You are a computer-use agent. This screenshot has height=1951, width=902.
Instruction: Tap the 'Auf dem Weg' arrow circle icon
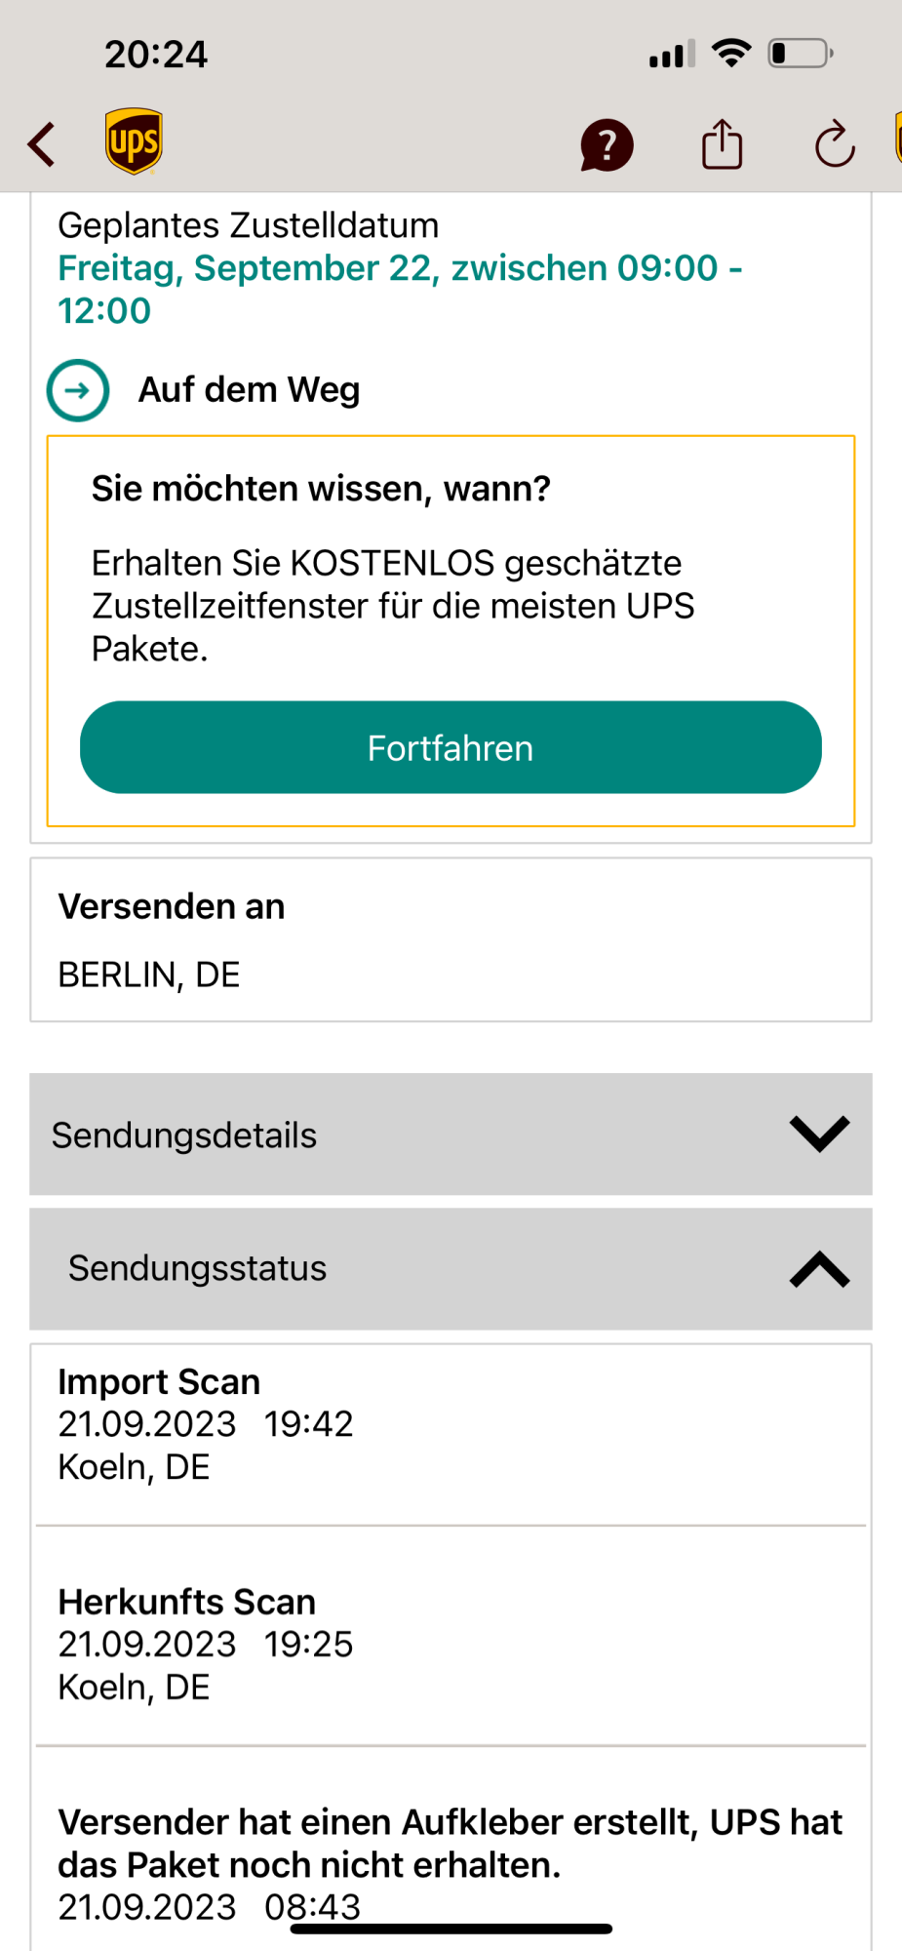point(78,390)
